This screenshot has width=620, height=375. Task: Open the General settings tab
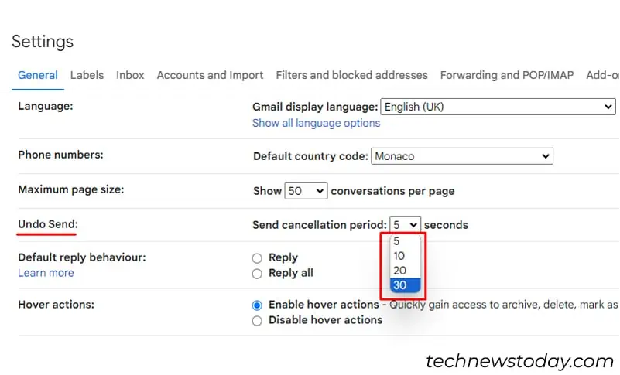[x=37, y=75]
